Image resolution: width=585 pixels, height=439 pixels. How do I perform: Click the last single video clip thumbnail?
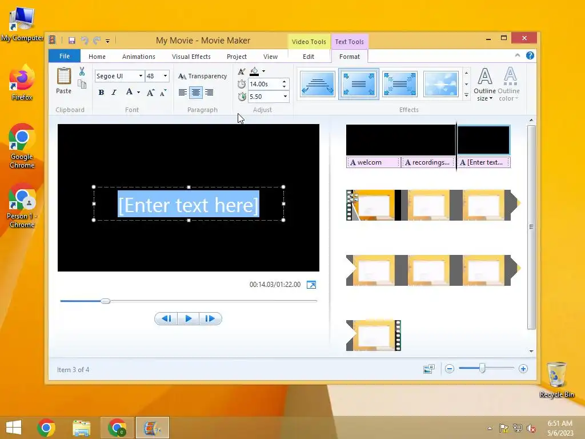tap(374, 335)
